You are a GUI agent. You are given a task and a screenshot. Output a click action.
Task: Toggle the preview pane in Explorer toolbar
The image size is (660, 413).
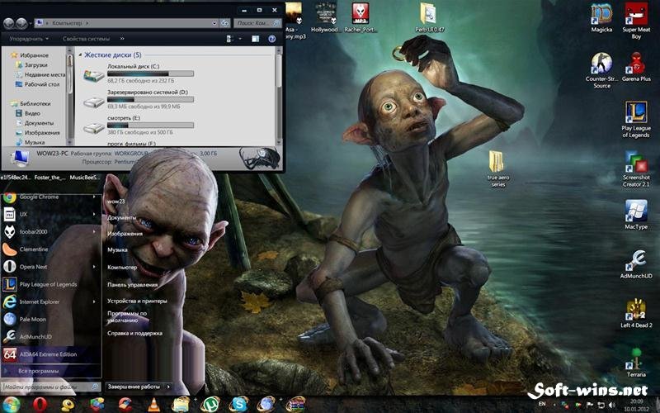coord(256,39)
